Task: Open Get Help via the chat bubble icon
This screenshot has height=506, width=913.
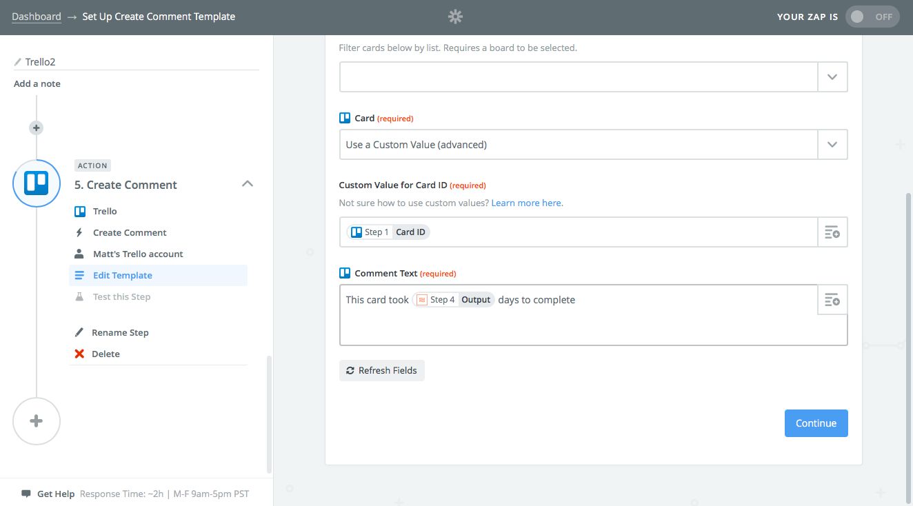Action: pyautogui.click(x=27, y=494)
